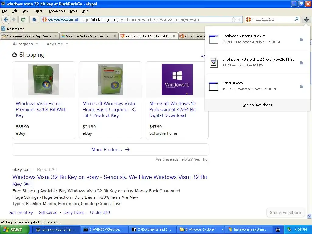Viewport: 312px width, 234px height.
Task: Click the Windows 10 Professional product image
Action: pos(177,80)
